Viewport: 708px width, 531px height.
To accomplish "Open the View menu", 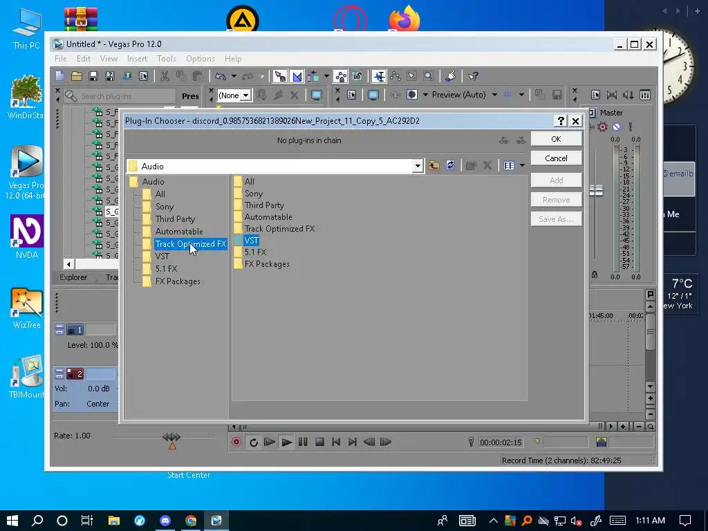I will (x=109, y=59).
